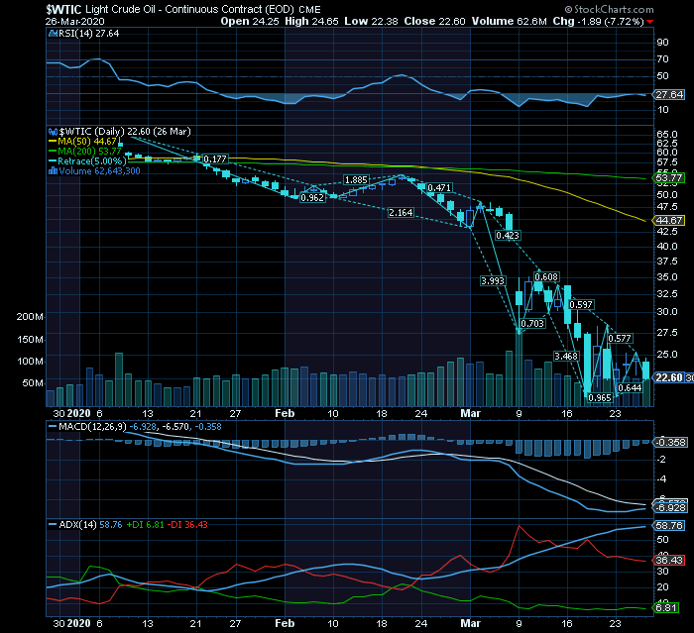Screen dimensions: 694x633
Task: Click the 0.471 retrace label
Action: pos(439,188)
